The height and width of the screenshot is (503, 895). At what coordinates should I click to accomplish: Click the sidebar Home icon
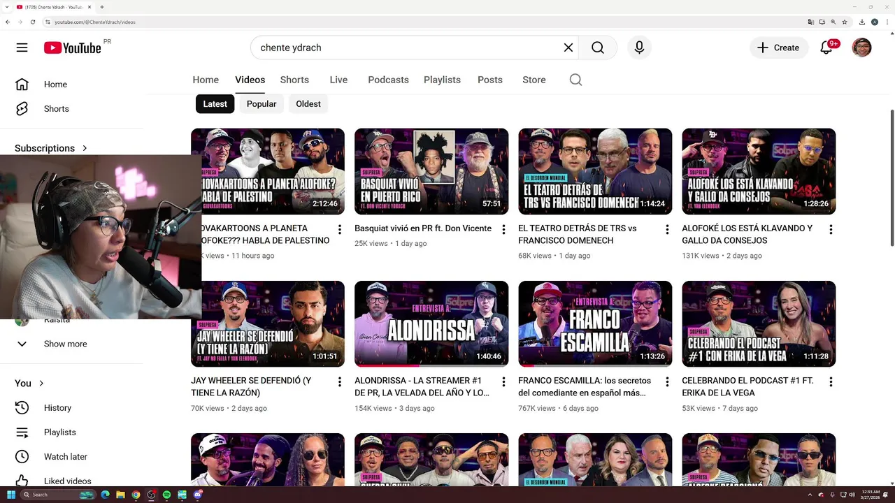coord(22,85)
